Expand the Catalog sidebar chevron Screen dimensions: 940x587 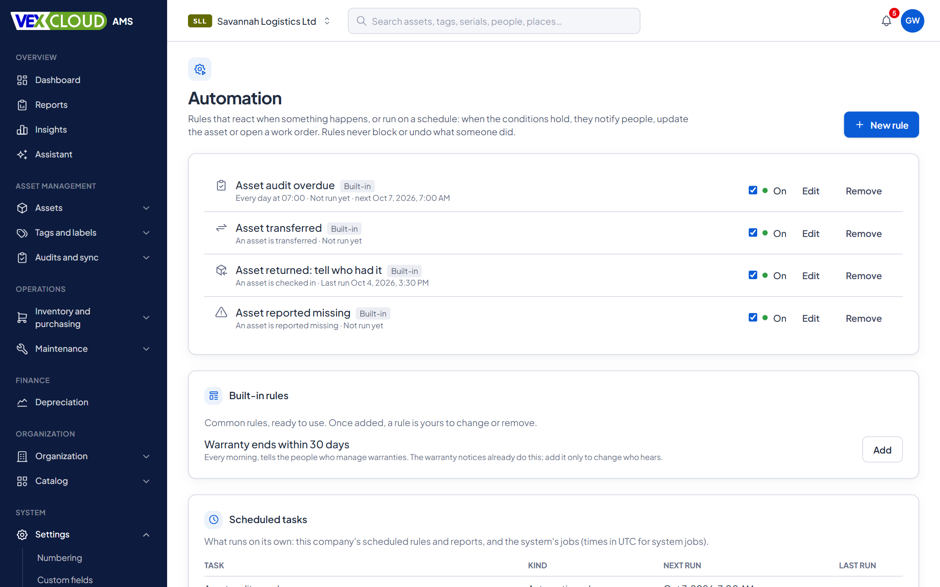pos(146,481)
